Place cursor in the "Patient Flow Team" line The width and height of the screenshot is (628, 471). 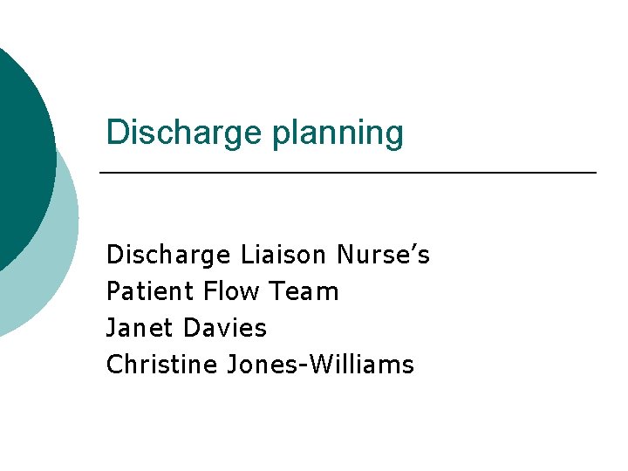[x=222, y=291]
